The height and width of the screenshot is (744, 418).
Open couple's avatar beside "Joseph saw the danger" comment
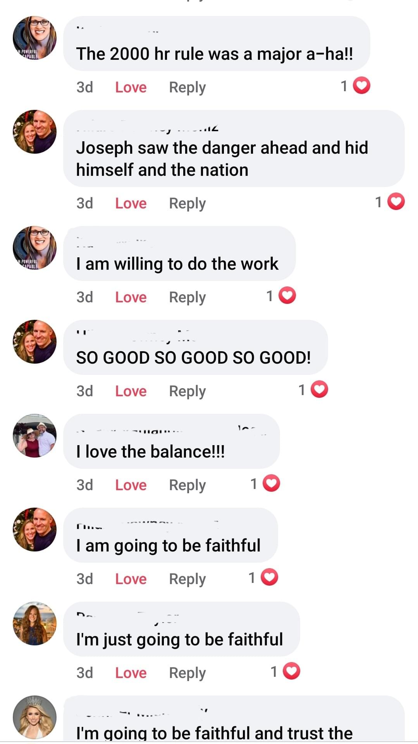[x=34, y=132]
